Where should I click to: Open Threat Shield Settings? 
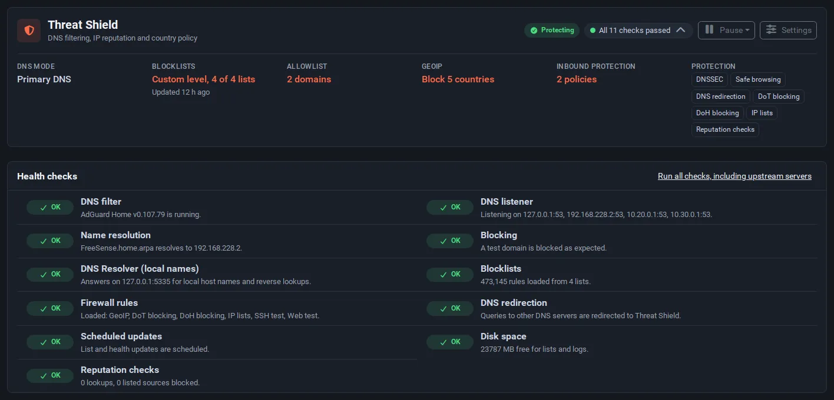(x=788, y=30)
